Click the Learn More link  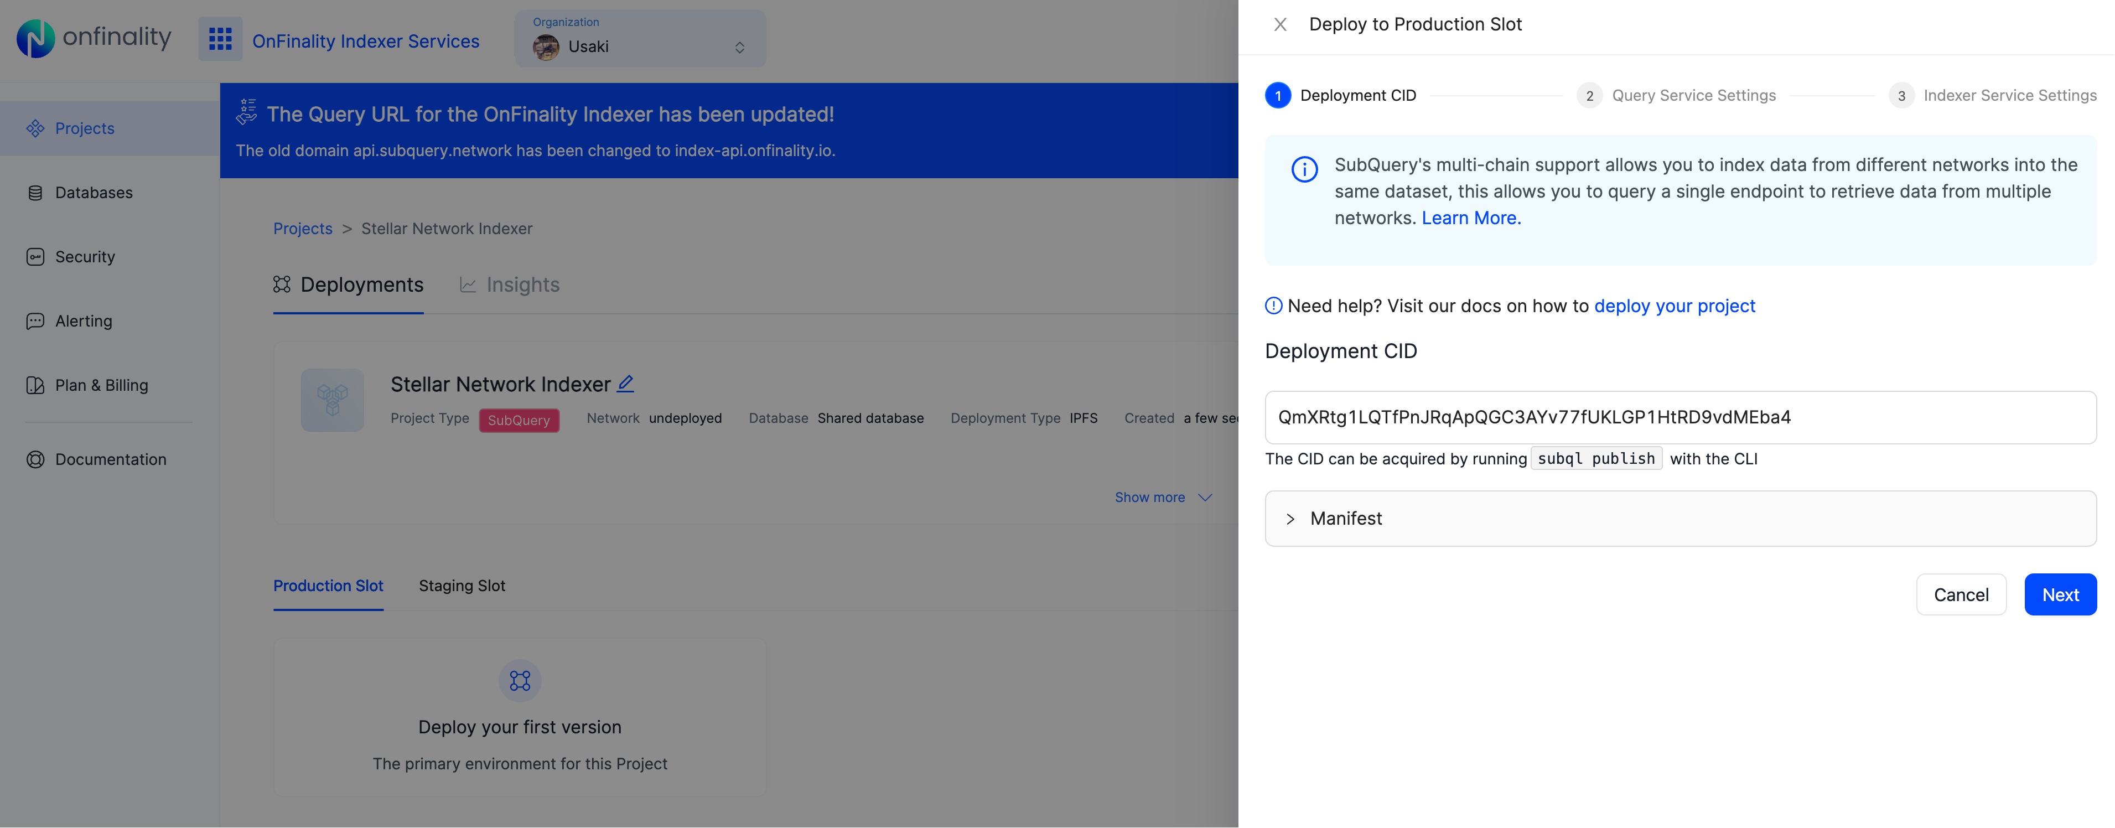coord(1470,219)
